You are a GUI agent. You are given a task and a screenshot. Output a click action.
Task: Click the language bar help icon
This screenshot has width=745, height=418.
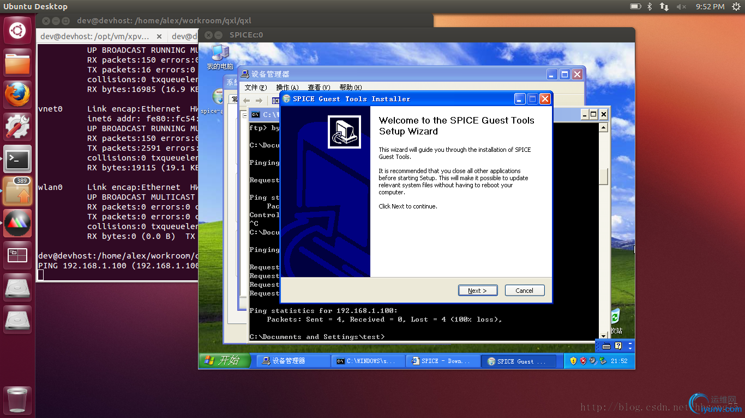(618, 346)
